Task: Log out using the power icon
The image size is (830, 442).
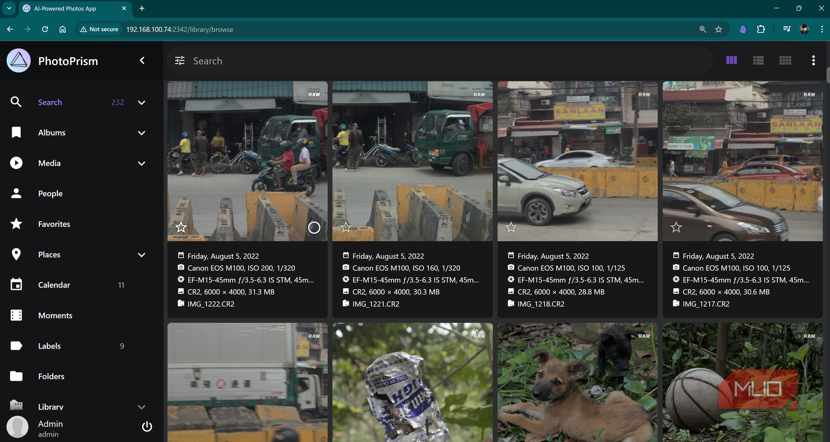Action: [x=147, y=426]
